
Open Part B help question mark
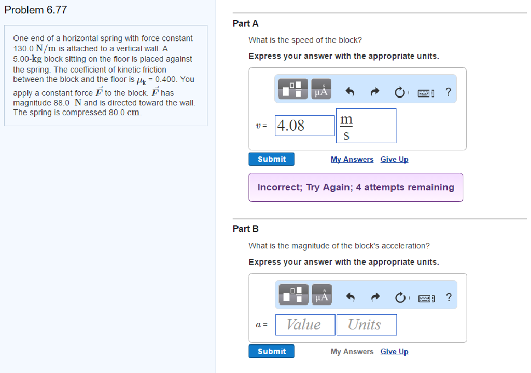(449, 297)
